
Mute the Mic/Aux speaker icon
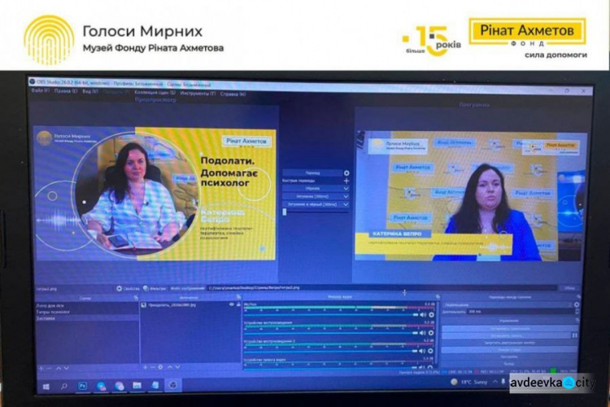[422, 313]
